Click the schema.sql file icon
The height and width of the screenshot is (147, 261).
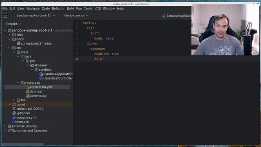[x=28, y=96]
